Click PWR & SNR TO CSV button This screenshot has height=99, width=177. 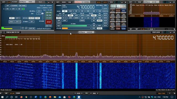(x=13, y=32)
